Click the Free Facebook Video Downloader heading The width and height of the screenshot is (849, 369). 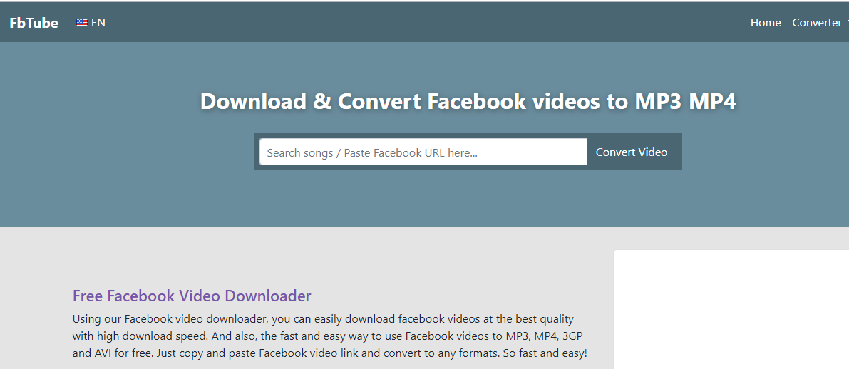pos(192,296)
